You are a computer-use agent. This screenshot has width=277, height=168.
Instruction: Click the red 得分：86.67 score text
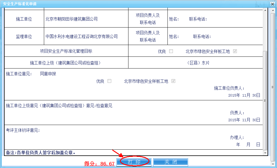(99, 164)
